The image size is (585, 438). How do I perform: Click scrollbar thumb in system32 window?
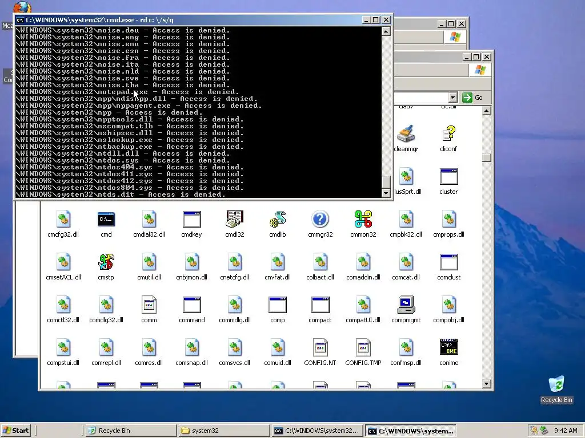click(487, 157)
